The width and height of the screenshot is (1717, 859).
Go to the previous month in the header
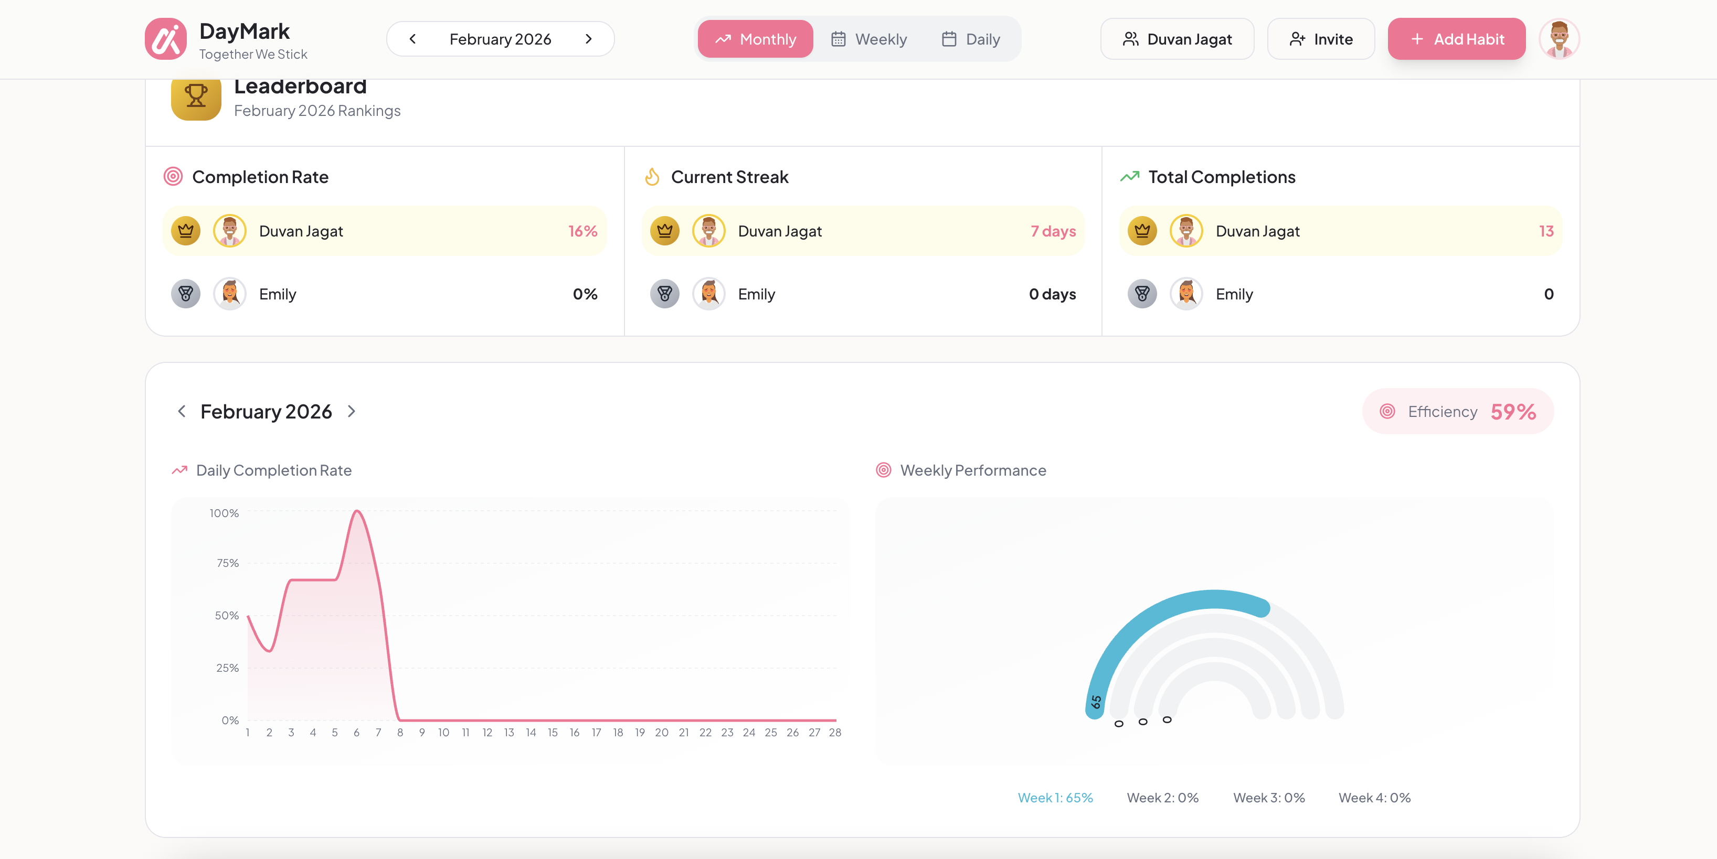(x=412, y=39)
